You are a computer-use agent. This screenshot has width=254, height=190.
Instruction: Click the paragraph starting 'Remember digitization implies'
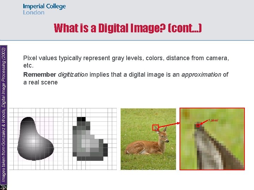pyautogui.click(x=126, y=78)
